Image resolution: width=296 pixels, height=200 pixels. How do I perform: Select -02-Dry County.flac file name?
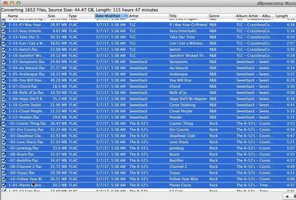(x=26, y=130)
